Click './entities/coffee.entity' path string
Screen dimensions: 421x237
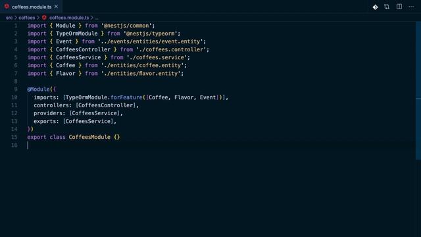click(142, 66)
